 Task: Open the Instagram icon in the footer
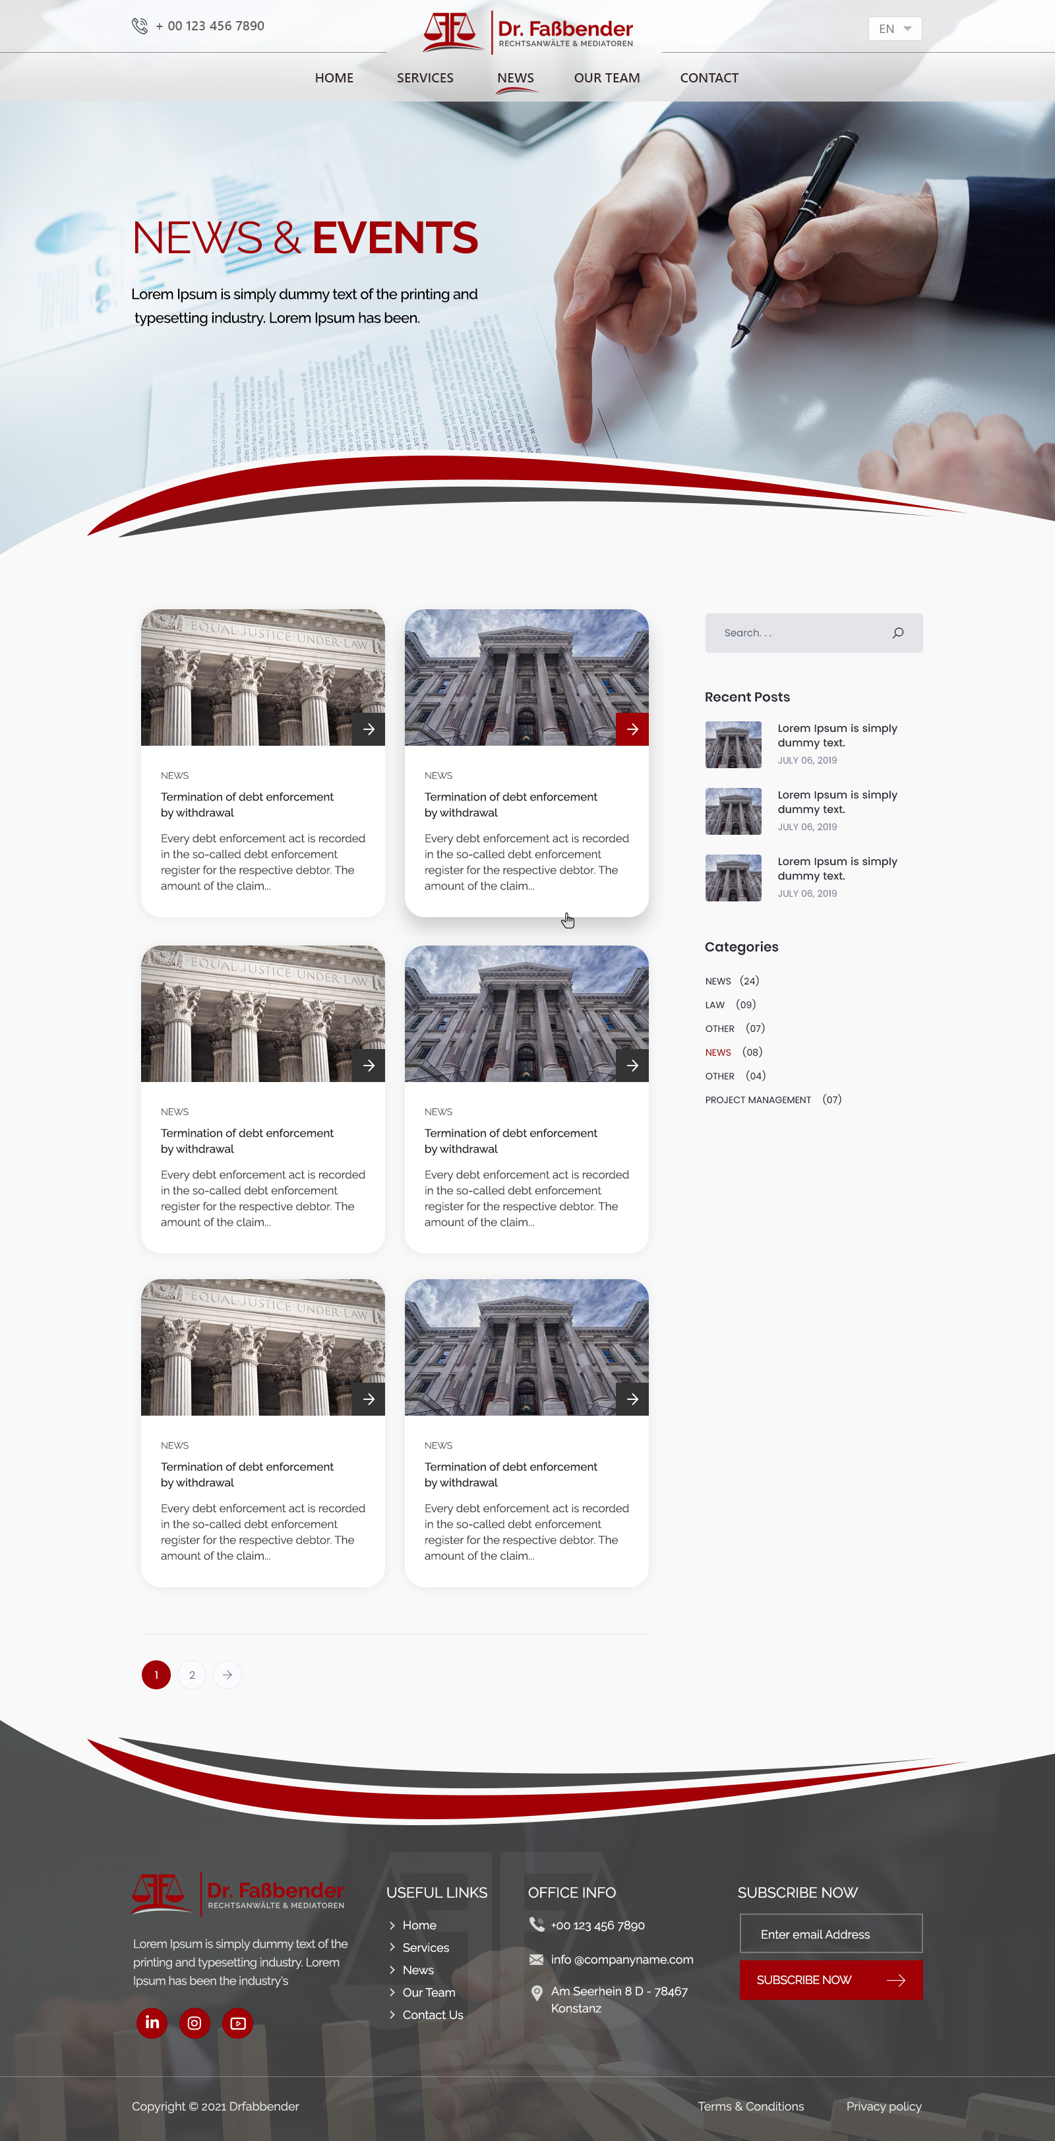(x=195, y=2022)
